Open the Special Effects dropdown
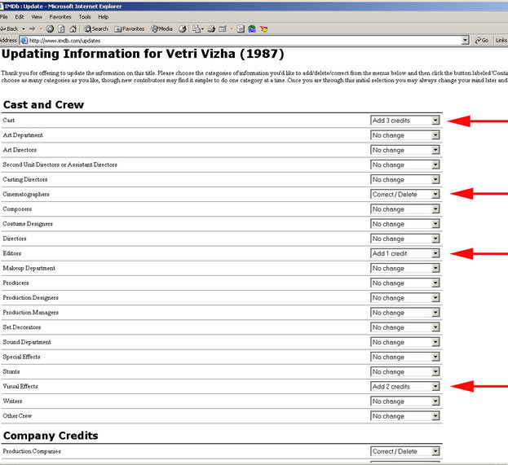 click(x=405, y=357)
